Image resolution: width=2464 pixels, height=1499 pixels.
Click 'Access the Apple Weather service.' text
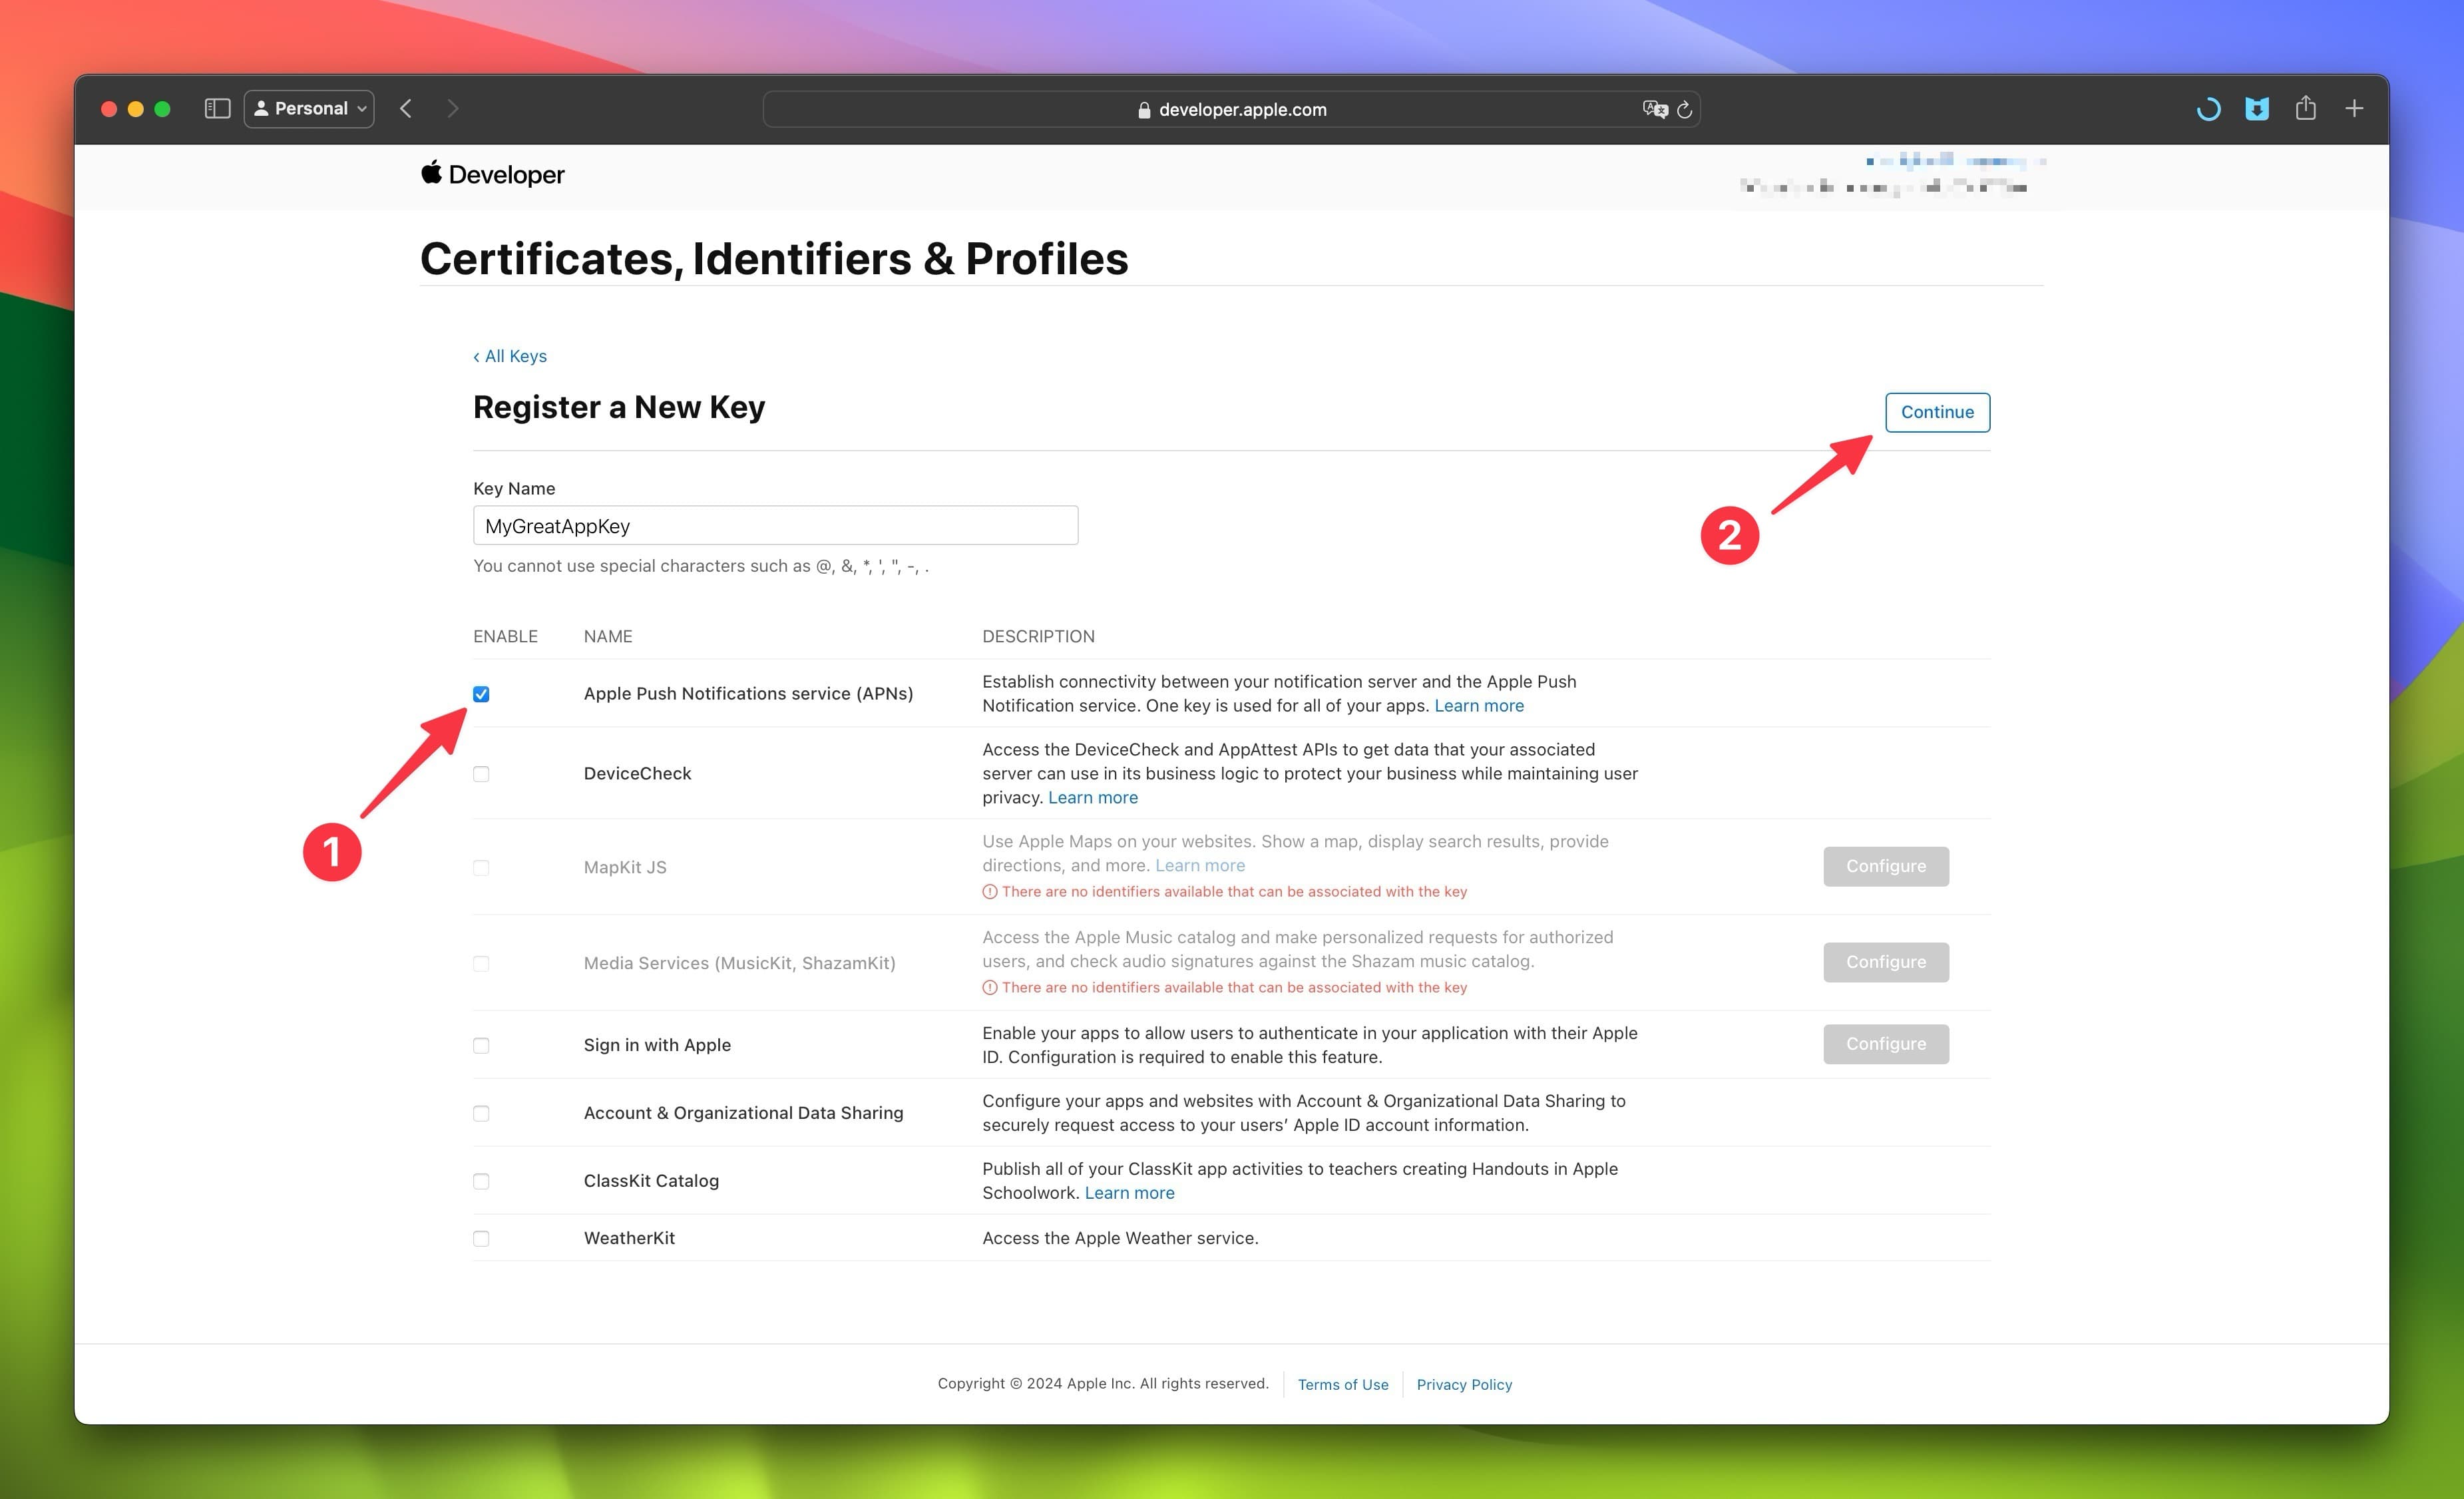pyautogui.click(x=1120, y=1238)
